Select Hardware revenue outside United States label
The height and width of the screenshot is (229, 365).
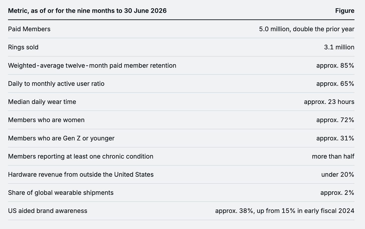(x=81, y=175)
